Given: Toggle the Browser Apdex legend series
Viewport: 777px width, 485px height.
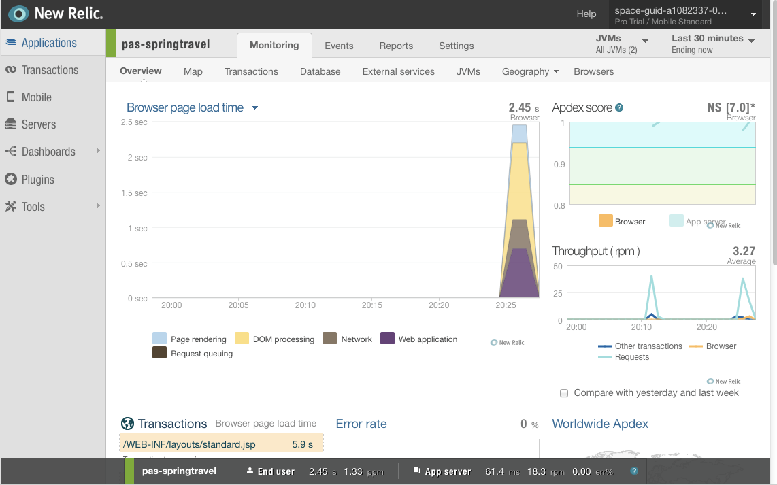Looking at the screenshot, I should click(x=622, y=221).
